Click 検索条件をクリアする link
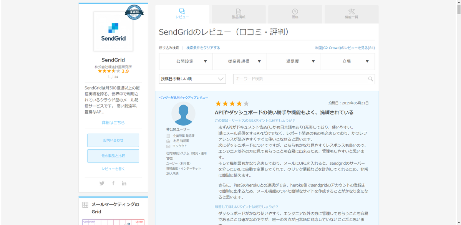461x225 pixels. pyautogui.click(x=203, y=48)
